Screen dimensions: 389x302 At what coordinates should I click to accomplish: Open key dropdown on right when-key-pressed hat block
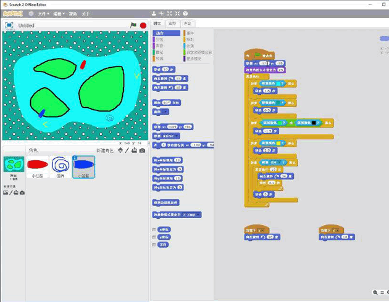click(x=336, y=231)
